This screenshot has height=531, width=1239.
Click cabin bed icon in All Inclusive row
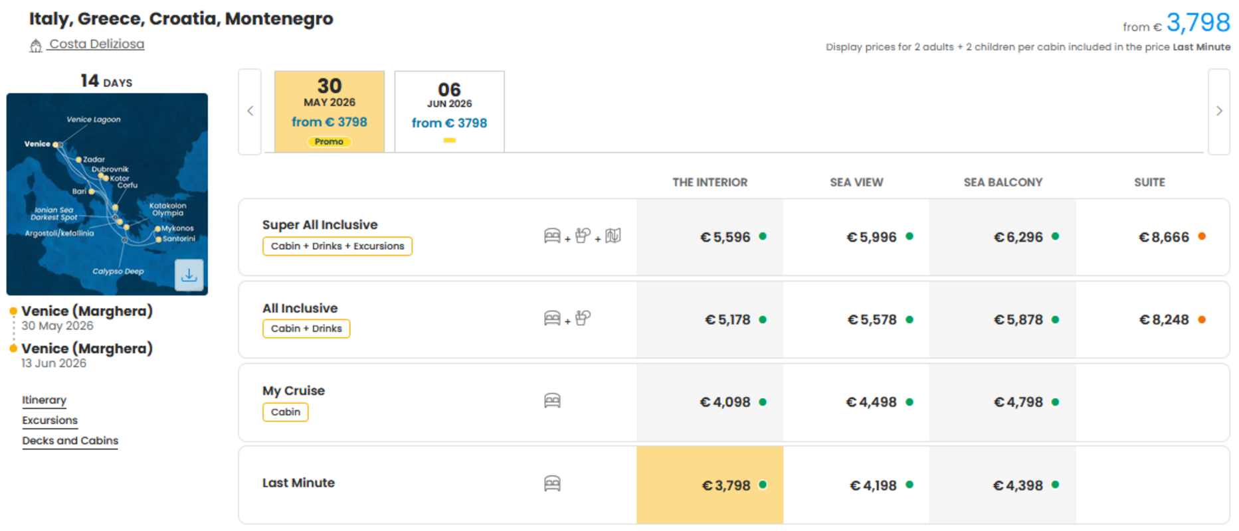click(552, 319)
